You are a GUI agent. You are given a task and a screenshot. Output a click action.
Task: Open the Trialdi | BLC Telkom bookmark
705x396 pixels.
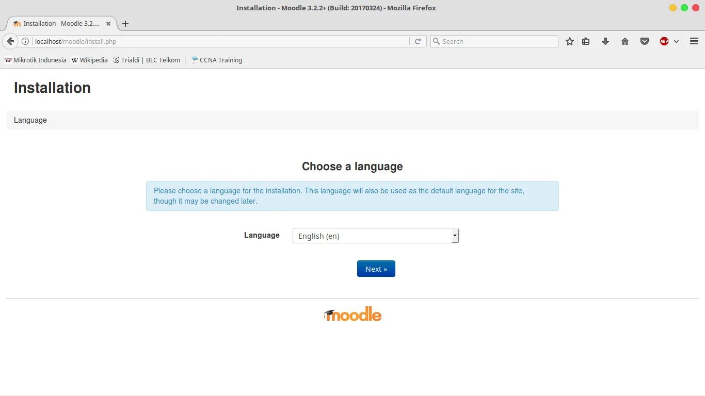point(147,60)
